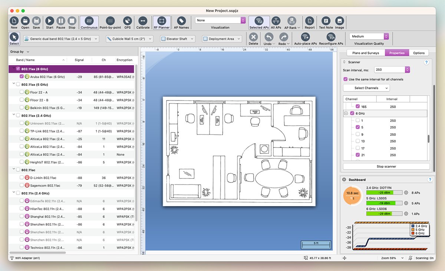445x271 pixels.
Task: Sort by Signal column header
Action: click(x=79, y=60)
